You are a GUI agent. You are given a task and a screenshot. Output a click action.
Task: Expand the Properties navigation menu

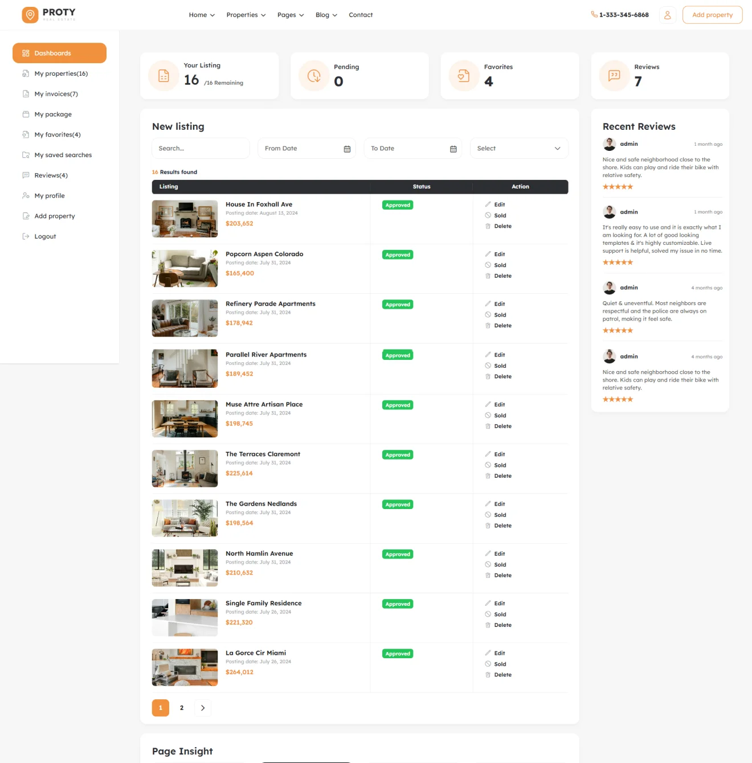246,15
